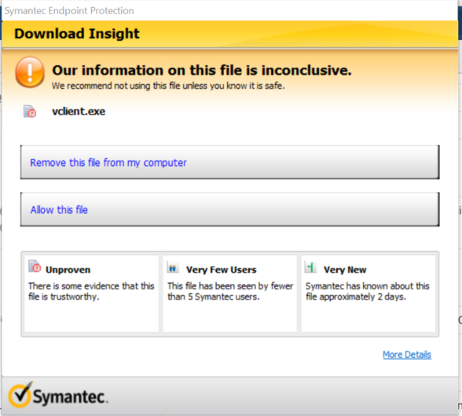Open the More Details link
The height and width of the screenshot is (416, 462).
tap(407, 355)
